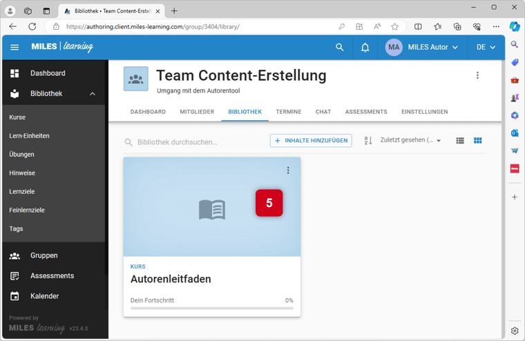Open Lernziele in sidebar
The image size is (525, 341).
[x=22, y=191]
